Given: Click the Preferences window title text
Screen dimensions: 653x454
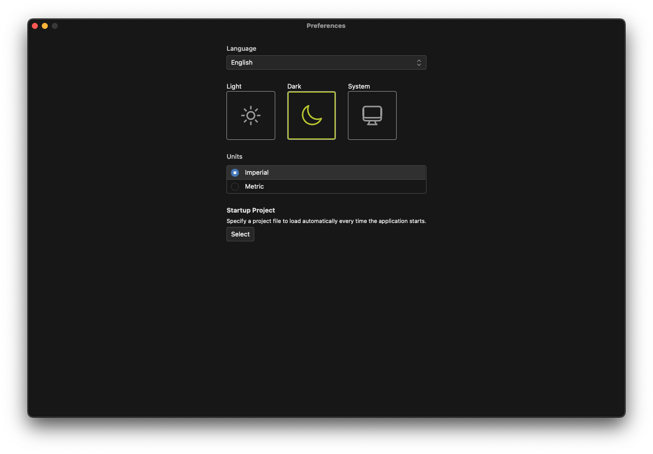Looking at the screenshot, I should coord(326,26).
